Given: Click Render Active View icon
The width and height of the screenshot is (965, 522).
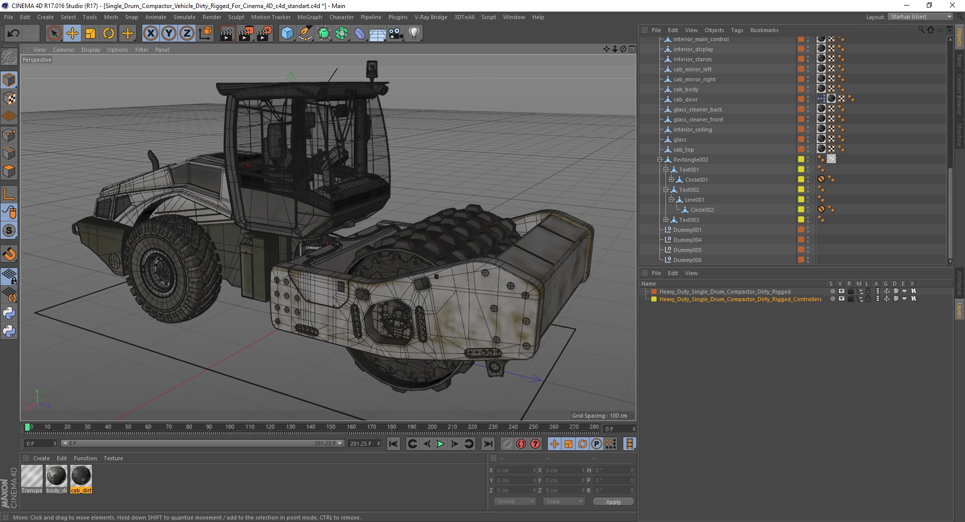Looking at the screenshot, I should [x=227, y=34].
